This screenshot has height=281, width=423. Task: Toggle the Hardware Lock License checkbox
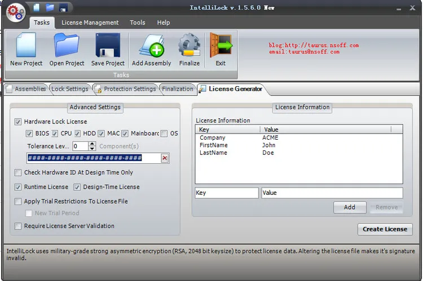(18, 122)
